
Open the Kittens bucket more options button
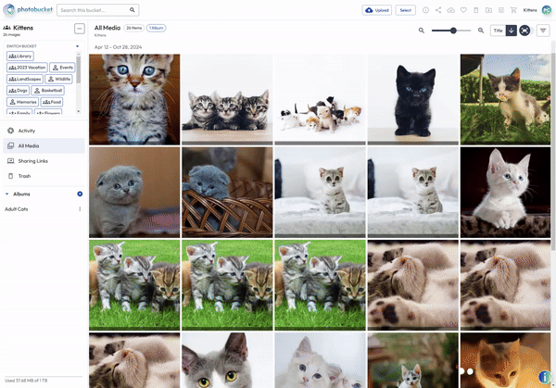point(80,29)
